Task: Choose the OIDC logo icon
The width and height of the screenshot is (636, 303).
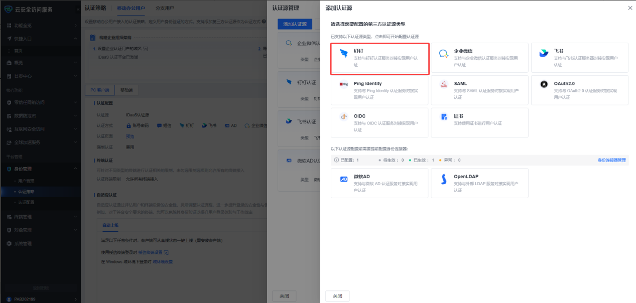Action: 343,117
